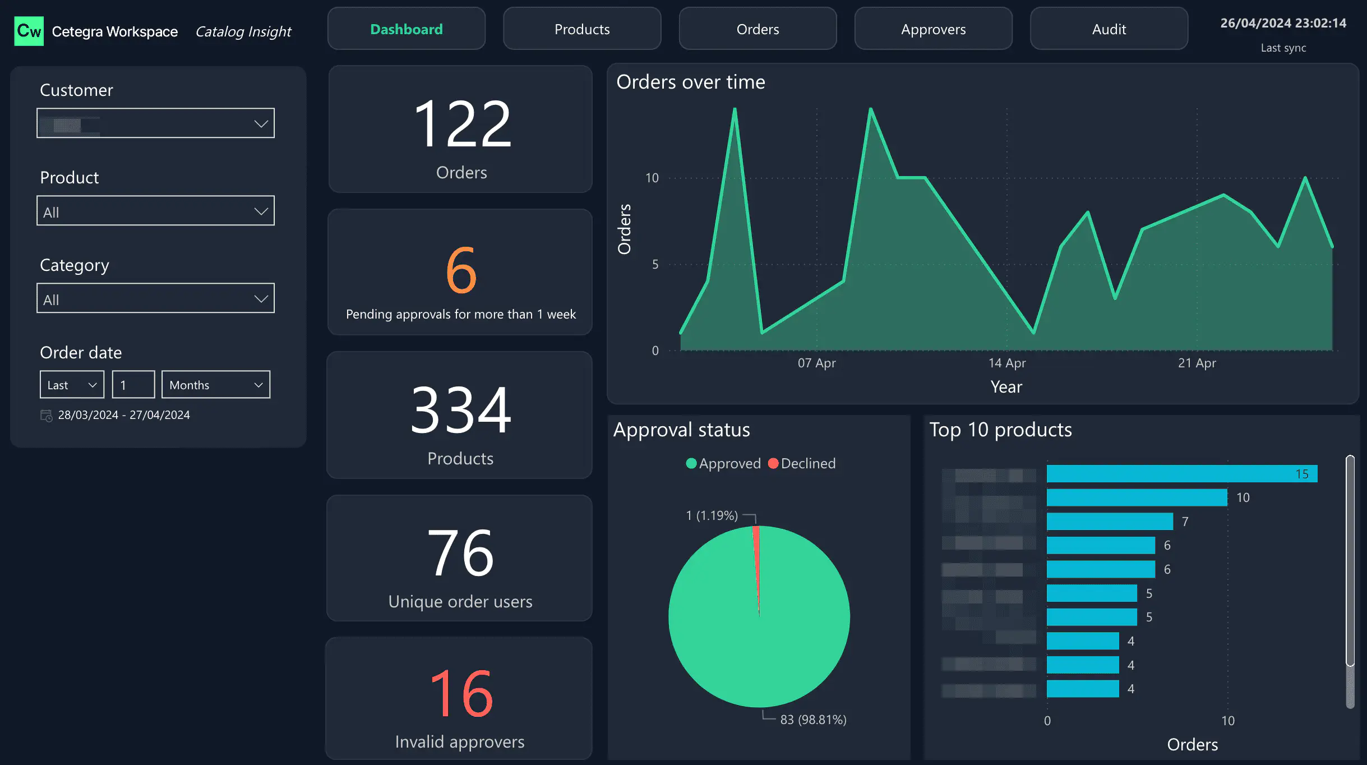Click the Declined legend red dot
This screenshot has height=765, width=1367.
coord(773,463)
